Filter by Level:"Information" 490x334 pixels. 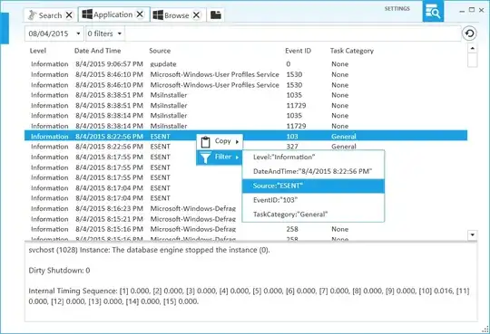click(x=313, y=157)
